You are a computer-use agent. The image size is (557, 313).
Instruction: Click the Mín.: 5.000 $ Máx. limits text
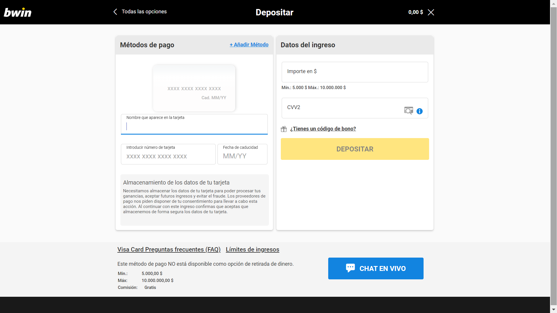click(x=314, y=88)
